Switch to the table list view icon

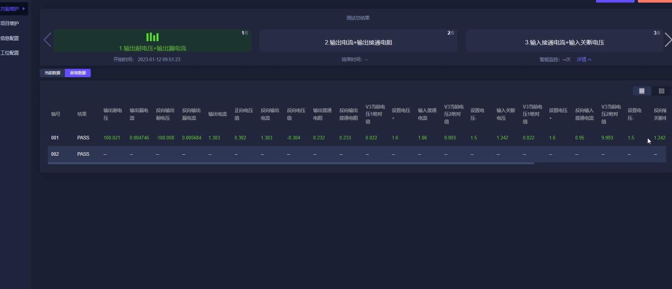[x=641, y=91]
